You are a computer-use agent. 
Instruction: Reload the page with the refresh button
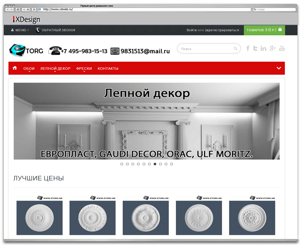(34, 9)
